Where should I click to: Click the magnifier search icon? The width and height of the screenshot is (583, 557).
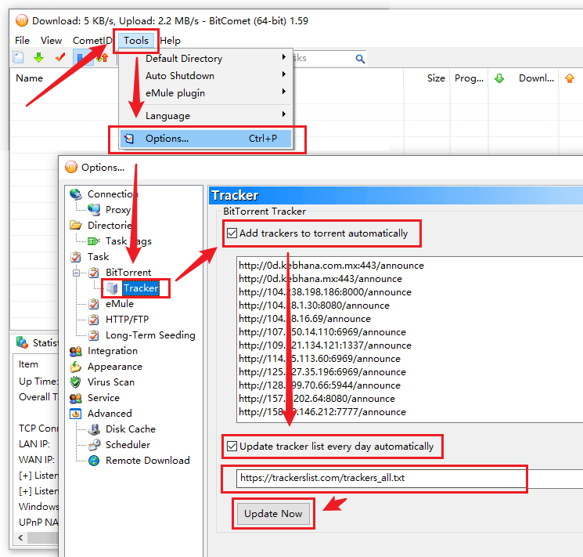point(360,59)
